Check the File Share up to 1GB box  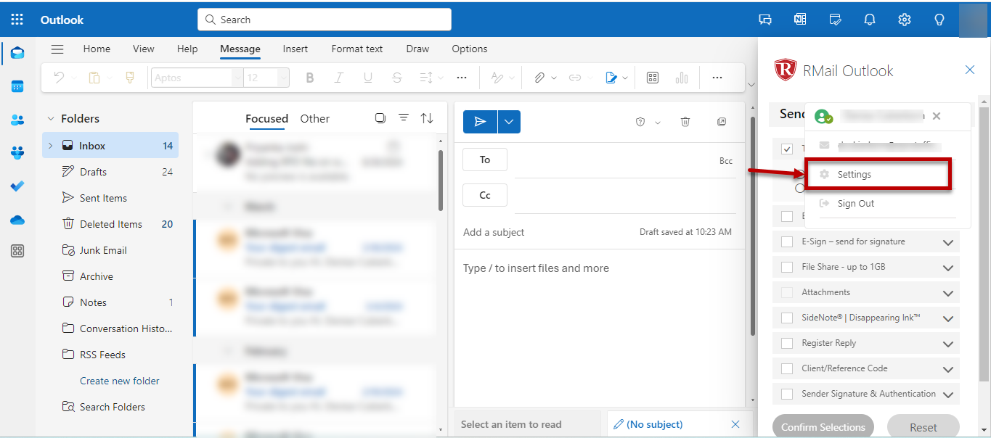(x=787, y=268)
